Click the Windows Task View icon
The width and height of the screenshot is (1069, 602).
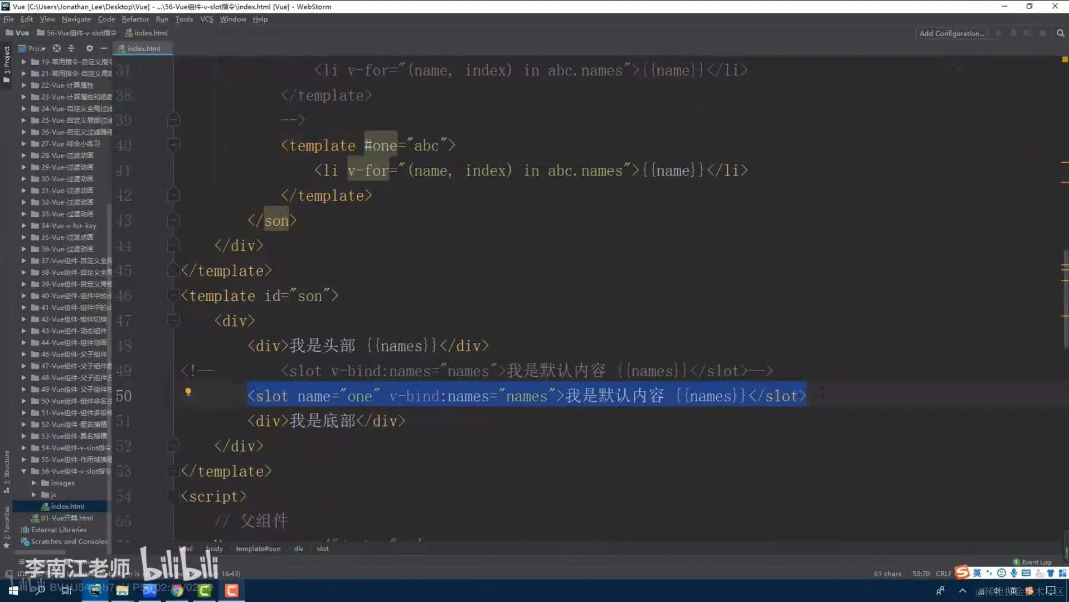66,590
